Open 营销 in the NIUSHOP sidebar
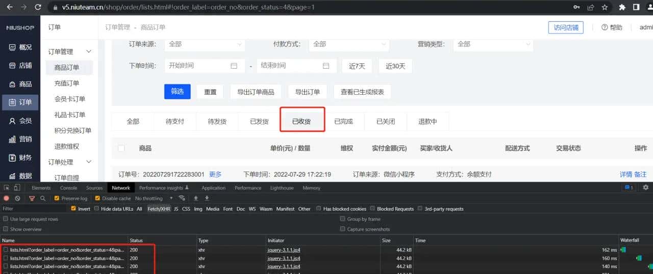The width and height of the screenshot is (653, 274). coord(20,139)
